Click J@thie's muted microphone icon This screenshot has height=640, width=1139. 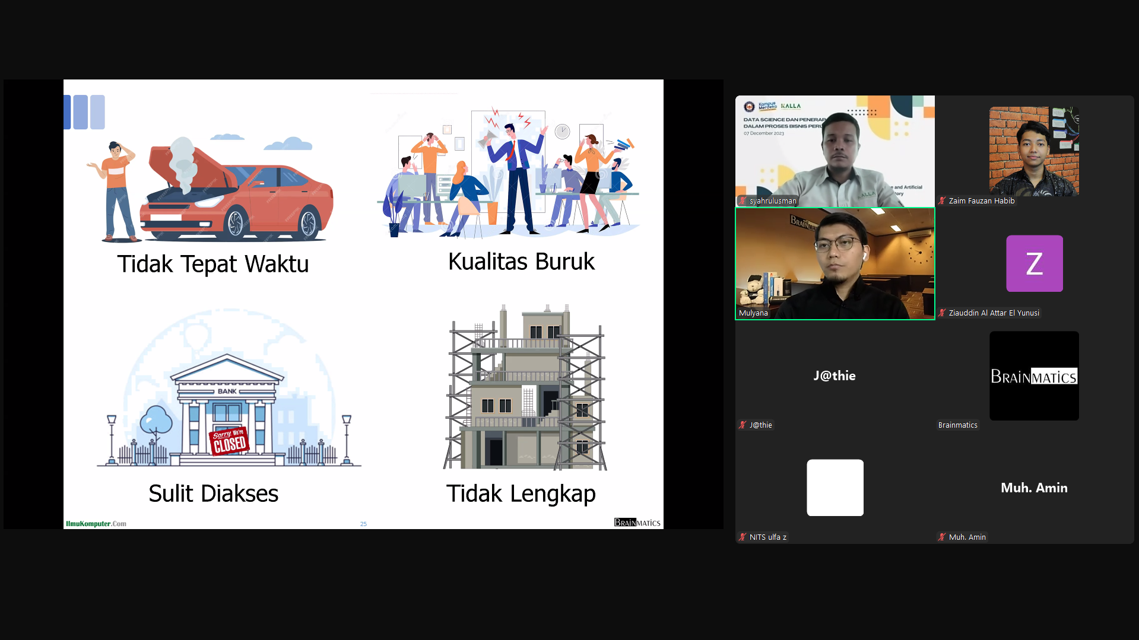742,425
